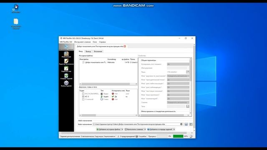
Task: Open the commentary flag dropdown
Action: pyautogui.click(x=178, y=98)
